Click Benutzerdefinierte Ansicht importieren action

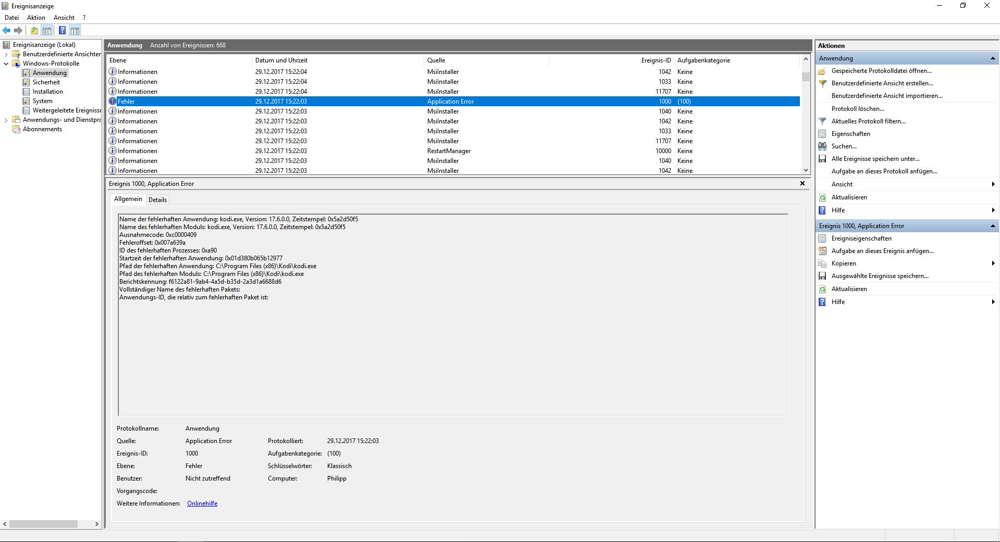click(887, 96)
